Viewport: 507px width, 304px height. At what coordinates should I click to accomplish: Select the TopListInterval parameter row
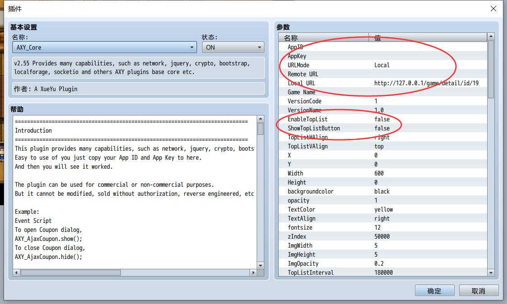383,272
